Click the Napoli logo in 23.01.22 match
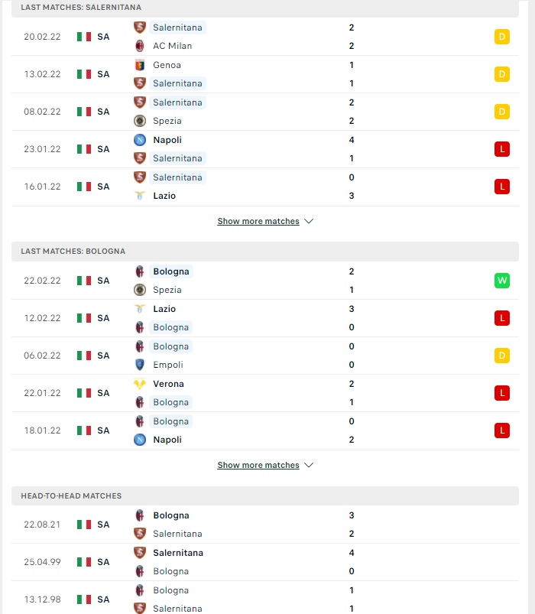 (x=140, y=140)
